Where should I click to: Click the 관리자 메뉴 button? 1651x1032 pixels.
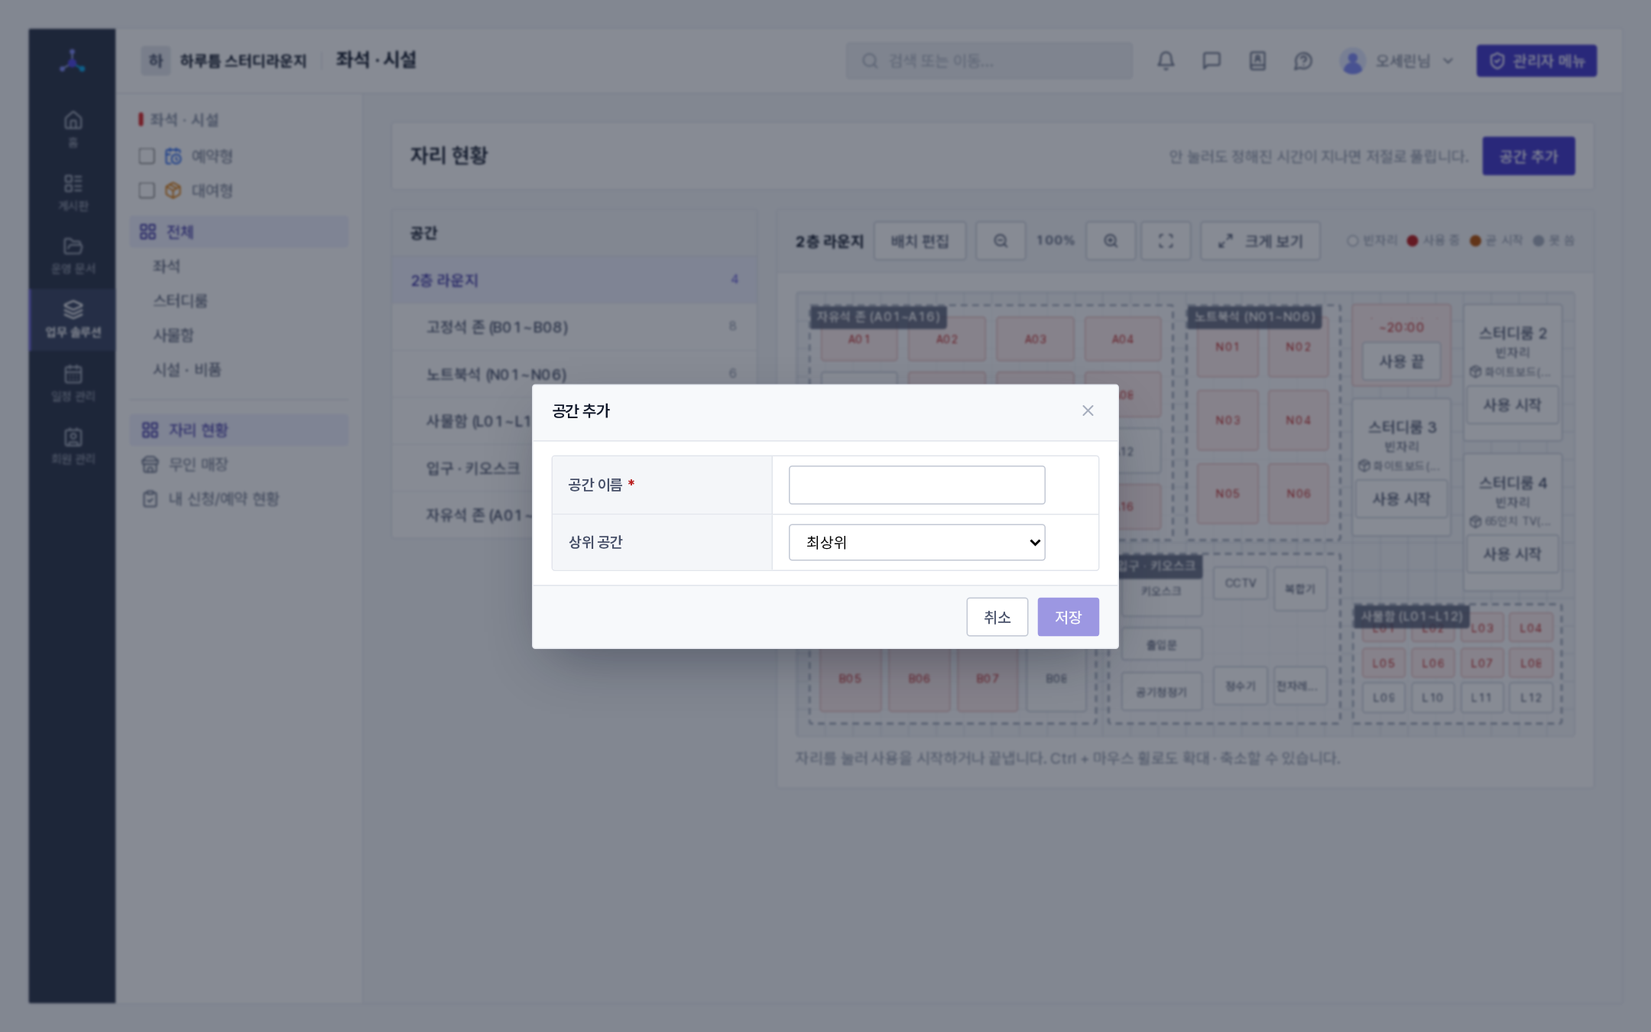tap(1536, 61)
